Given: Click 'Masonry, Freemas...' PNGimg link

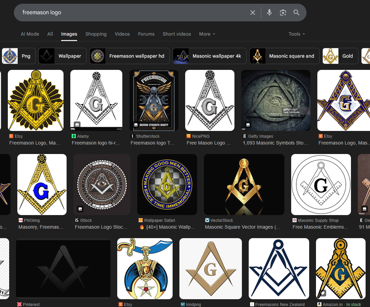Looking at the screenshot, I should click(x=41, y=227).
